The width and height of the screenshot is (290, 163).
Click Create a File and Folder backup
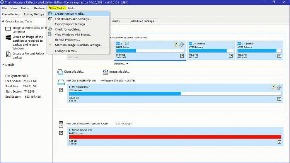click(28, 56)
